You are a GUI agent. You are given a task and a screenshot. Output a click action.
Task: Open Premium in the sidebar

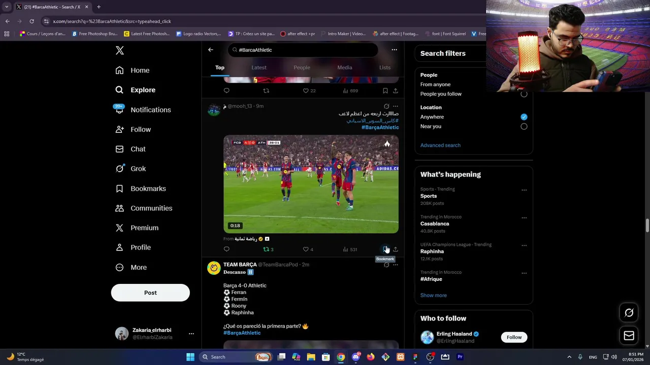pos(137,228)
